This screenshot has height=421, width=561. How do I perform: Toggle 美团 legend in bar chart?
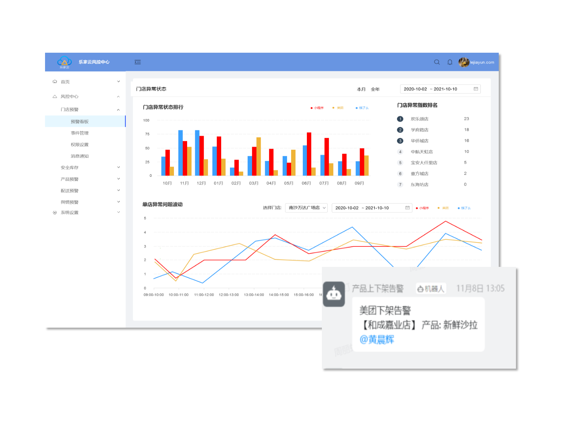coord(338,108)
